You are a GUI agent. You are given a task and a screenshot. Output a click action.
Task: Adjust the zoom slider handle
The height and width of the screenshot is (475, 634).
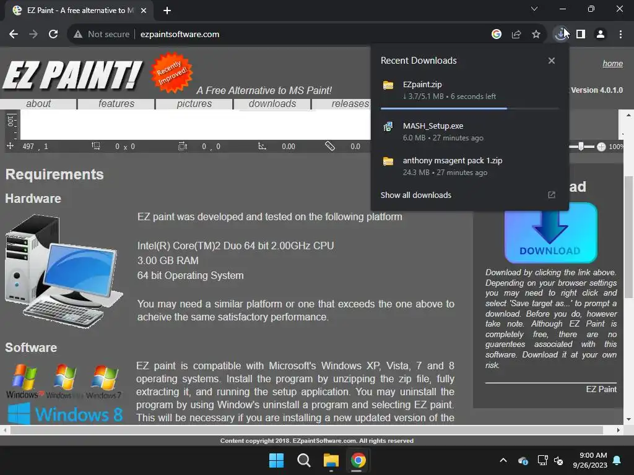coord(581,146)
